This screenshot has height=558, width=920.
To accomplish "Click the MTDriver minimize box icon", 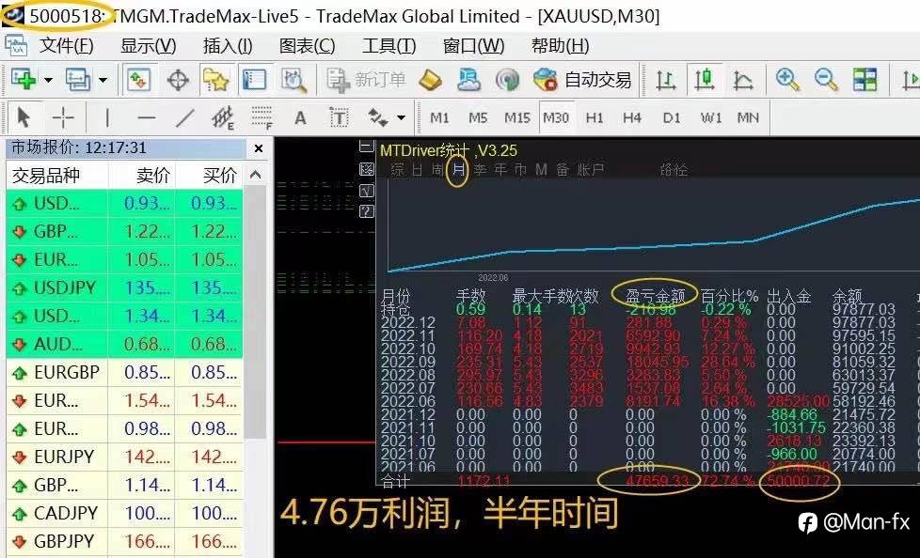I will pyautogui.click(x=366, y=147).
